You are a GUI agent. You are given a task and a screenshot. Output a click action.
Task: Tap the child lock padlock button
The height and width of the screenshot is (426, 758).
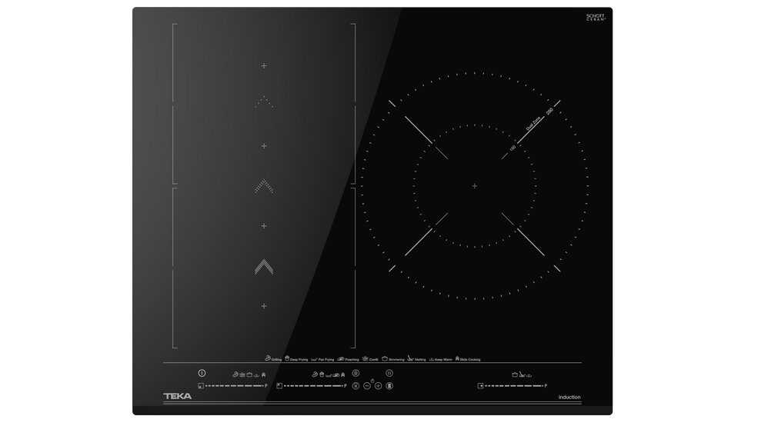[356, 373]
